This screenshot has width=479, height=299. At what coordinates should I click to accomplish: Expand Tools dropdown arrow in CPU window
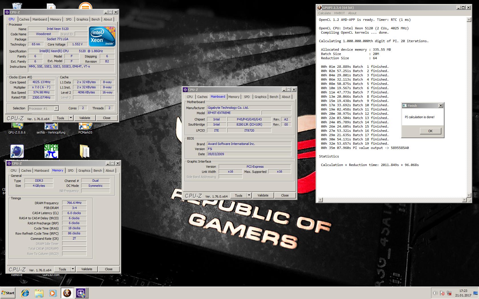[x=71, y=118]
